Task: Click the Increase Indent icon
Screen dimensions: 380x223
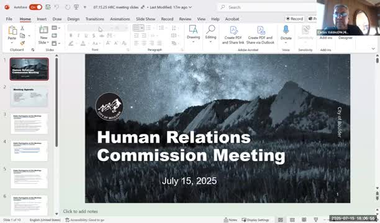Action: [144, 36]
